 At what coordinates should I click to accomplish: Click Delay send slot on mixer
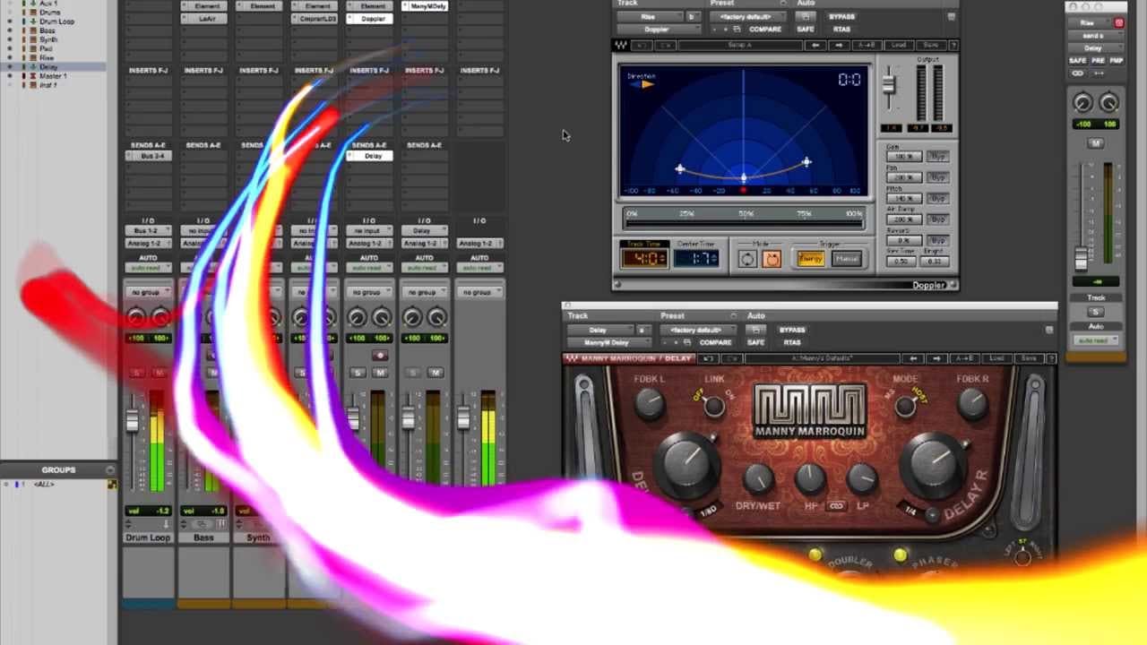[370, 156]
